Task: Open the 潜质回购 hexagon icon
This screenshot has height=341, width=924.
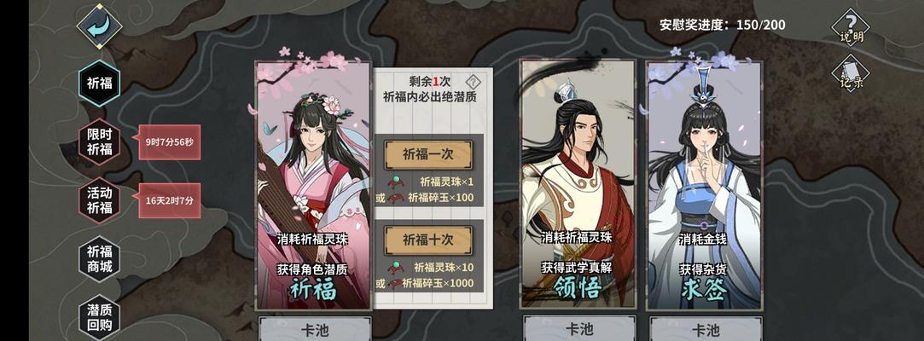Action: (100, 317)
